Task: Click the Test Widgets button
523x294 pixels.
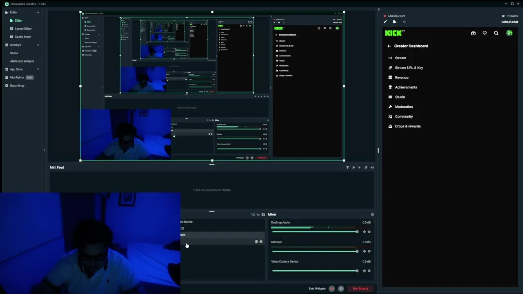Action: point(317,289)
